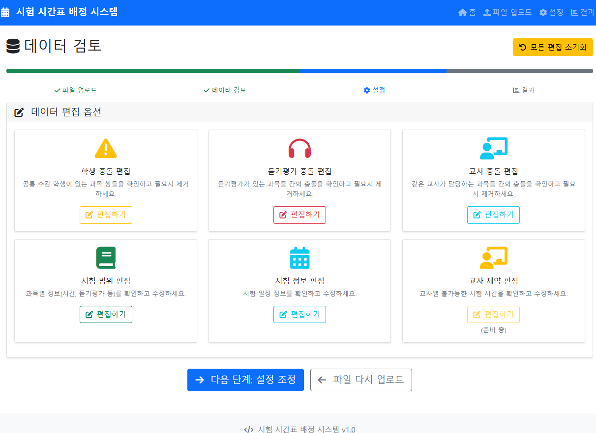Click the edit icon beside 데이터 편집 옵션
The image size is (596, 433).
coord(19,112)
